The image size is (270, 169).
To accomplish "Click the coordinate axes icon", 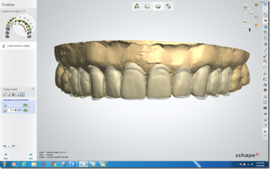I will coord(265,120).
